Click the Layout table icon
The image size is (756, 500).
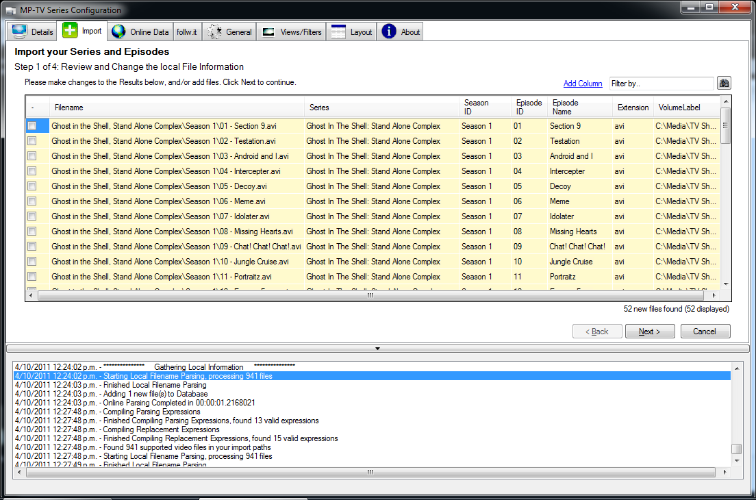[338, 32]
